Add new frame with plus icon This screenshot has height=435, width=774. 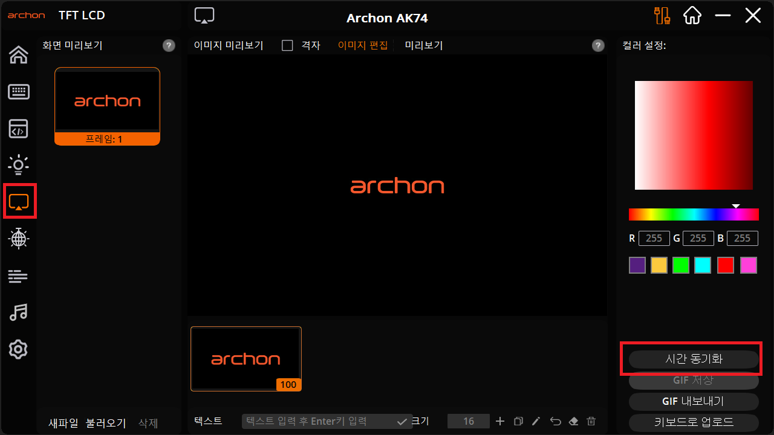pyautogui.click(x=500, y=421)
